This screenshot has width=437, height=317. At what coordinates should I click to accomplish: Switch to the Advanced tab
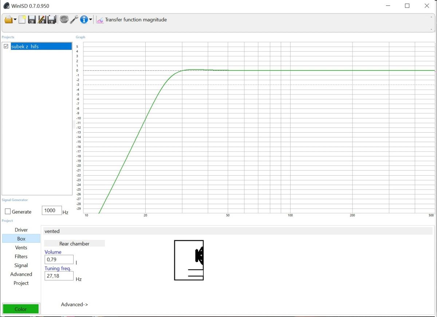point(21,274)
